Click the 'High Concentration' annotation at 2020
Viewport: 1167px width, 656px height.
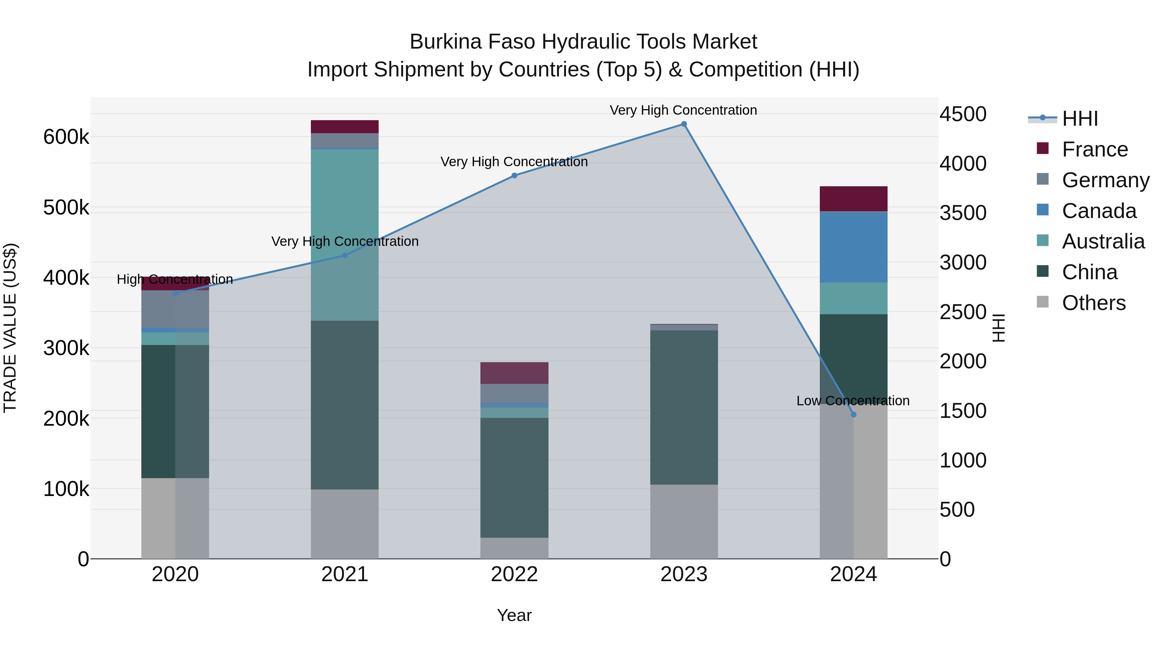[175, 279]
